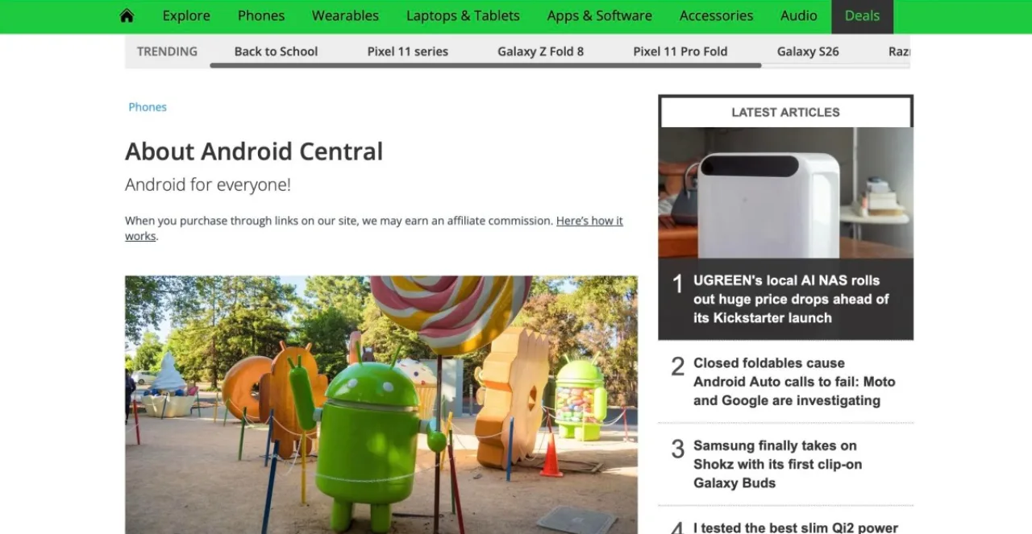Open the Apps & Software menu
Image resolution: width=1032 pixels, height=534 pixels.
(x=600, y=16)
